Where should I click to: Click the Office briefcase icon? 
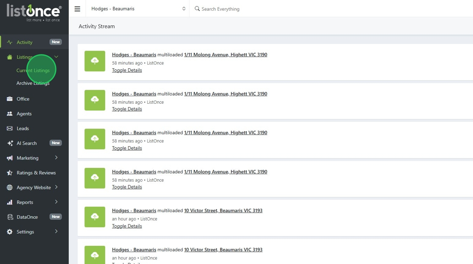click(x=10, y=99)
